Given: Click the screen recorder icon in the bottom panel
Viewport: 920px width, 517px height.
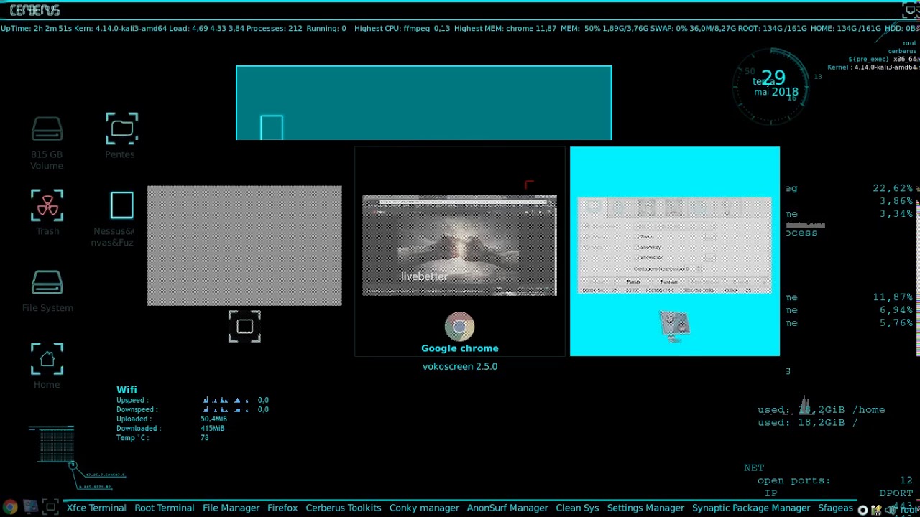Looking at the screenshot, I should click(30, 508).
